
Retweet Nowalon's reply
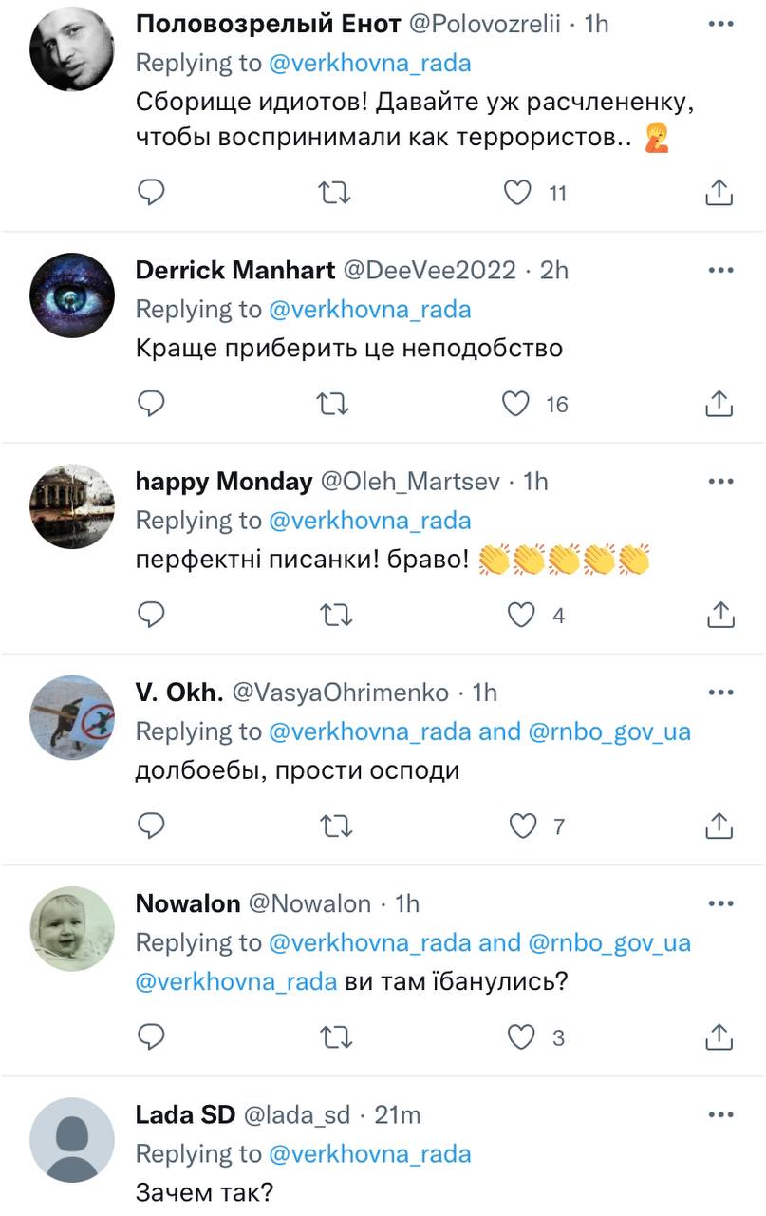333,1037
